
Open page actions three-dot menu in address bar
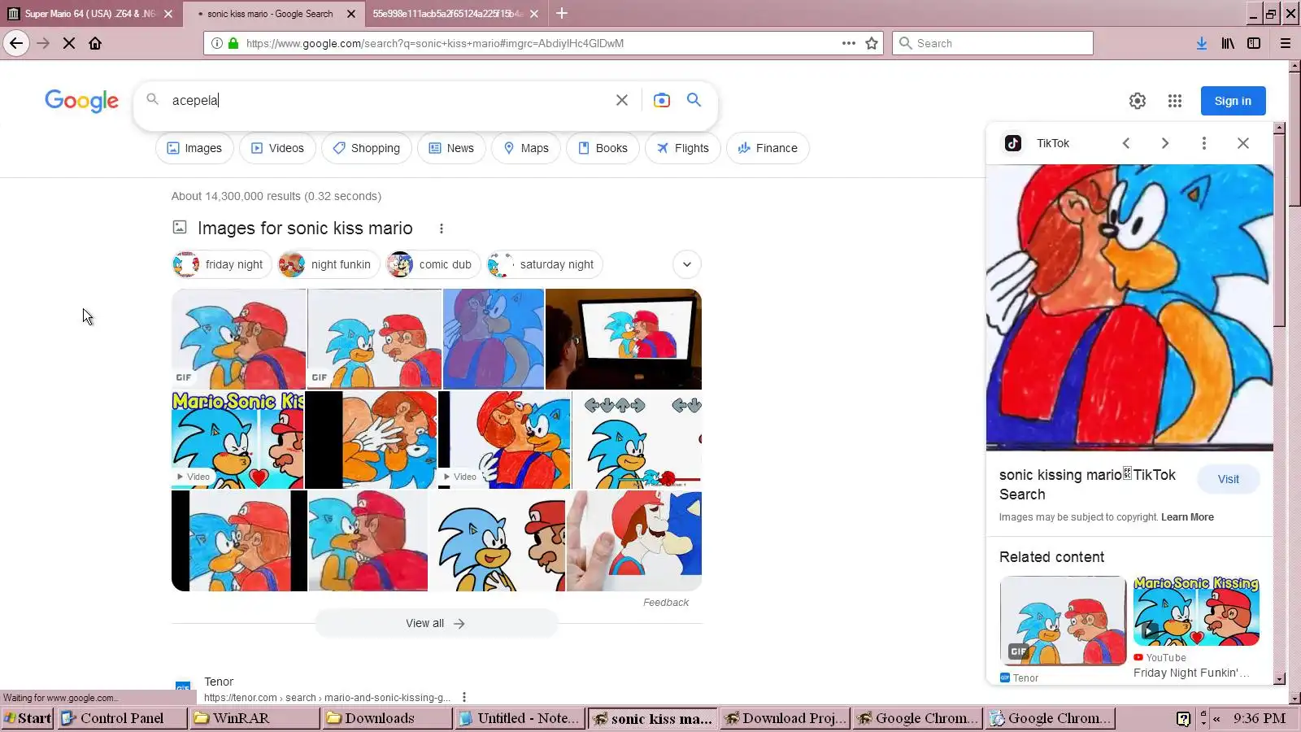point(849,43)
